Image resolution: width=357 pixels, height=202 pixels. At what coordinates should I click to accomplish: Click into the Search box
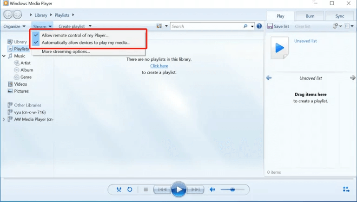coord(206,26)
